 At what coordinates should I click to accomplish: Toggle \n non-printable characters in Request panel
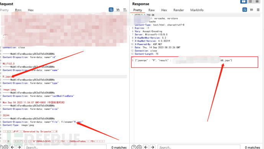(118, 10)
